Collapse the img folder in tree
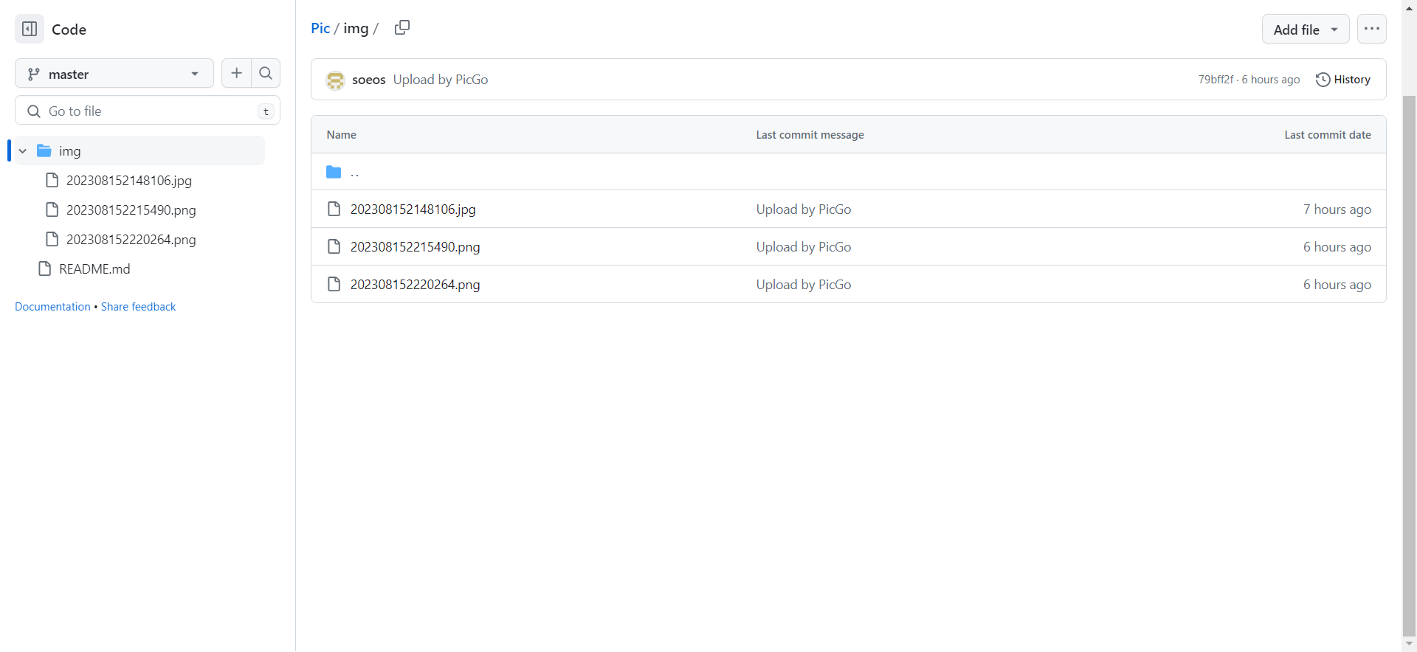The height and width of the screenshot is (652, 1417). click(x=23, y=151)
